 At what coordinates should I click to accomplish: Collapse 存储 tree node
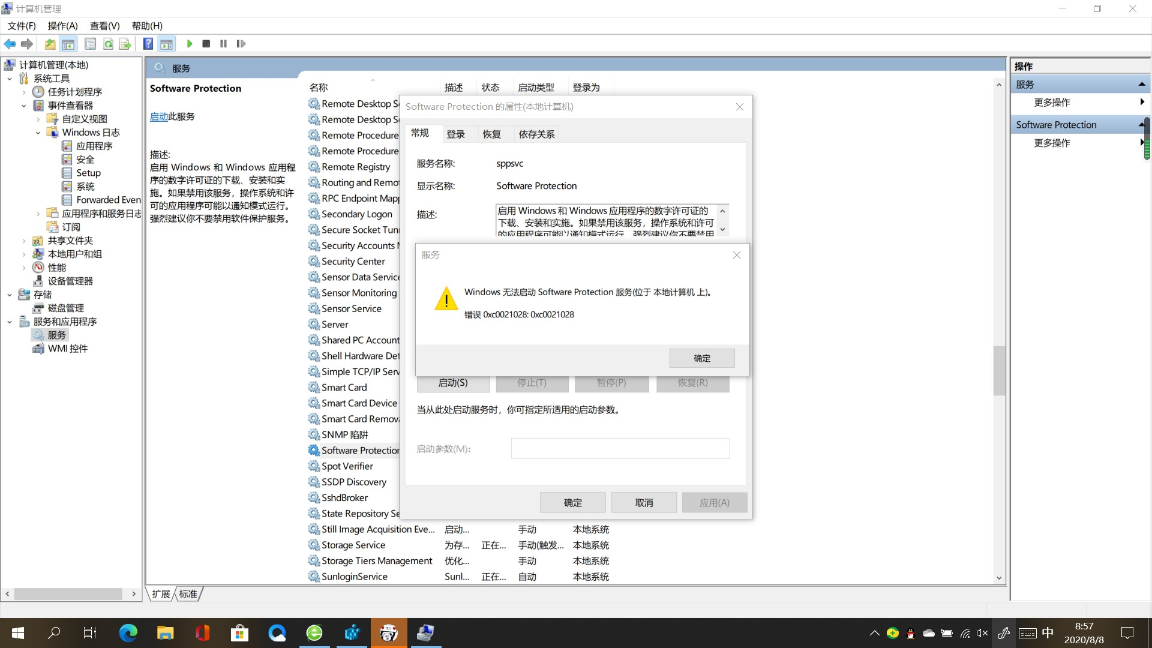(10, 295)
